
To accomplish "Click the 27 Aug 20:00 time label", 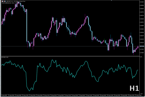I will pyautogui.click(x=96, y=95).
